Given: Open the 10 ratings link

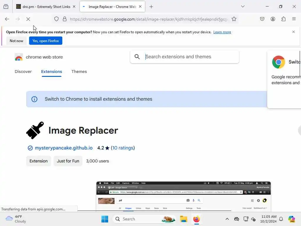Looking at the screenshot, I should [x=123, y=148].
